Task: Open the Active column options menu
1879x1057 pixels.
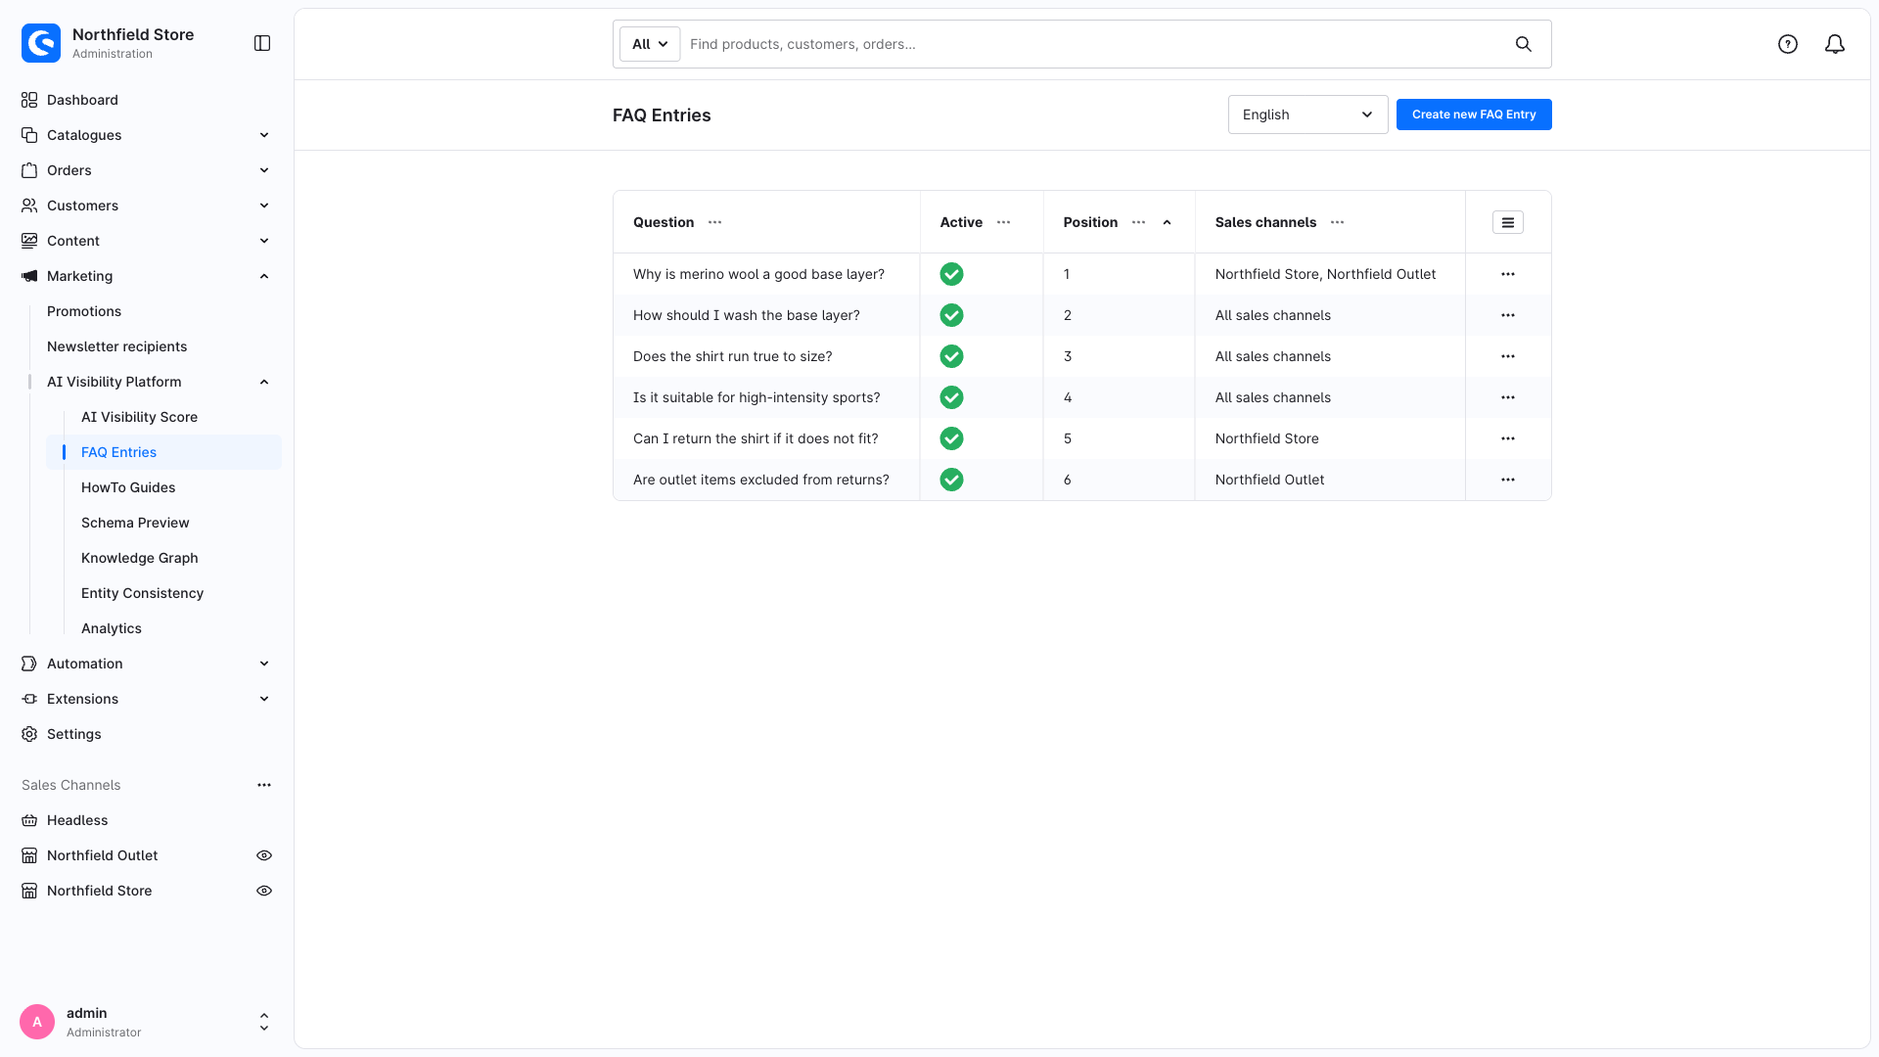Action: coord(1004,222)
